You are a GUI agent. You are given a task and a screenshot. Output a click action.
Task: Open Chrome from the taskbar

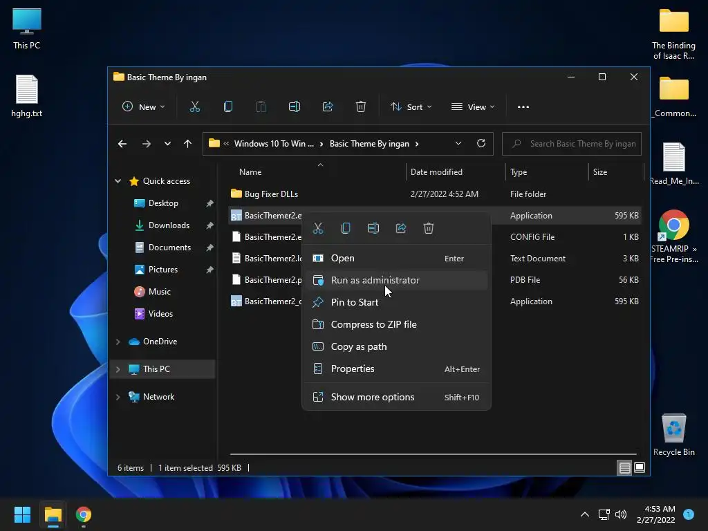click(84, 514)
